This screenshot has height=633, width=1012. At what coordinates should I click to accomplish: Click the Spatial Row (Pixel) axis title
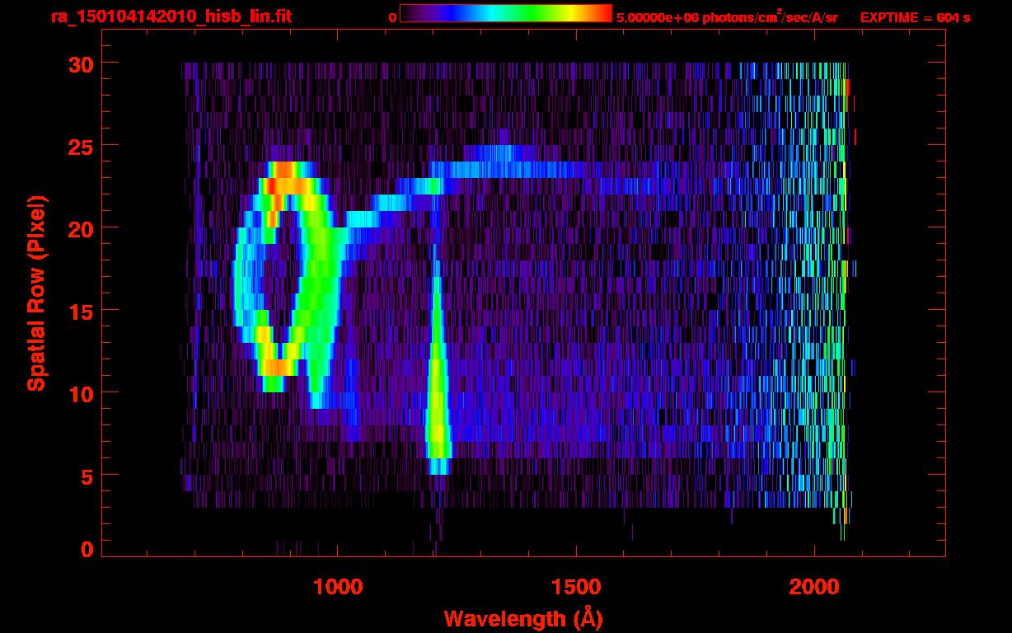(36, 293)
